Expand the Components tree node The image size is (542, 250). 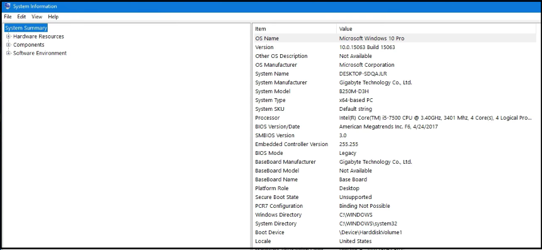pos(8,45)
